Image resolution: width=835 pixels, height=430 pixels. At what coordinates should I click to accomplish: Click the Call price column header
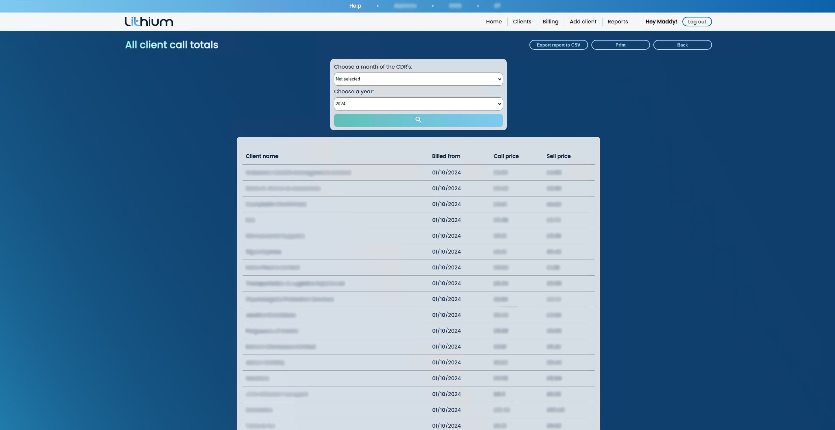click(506, 156)
